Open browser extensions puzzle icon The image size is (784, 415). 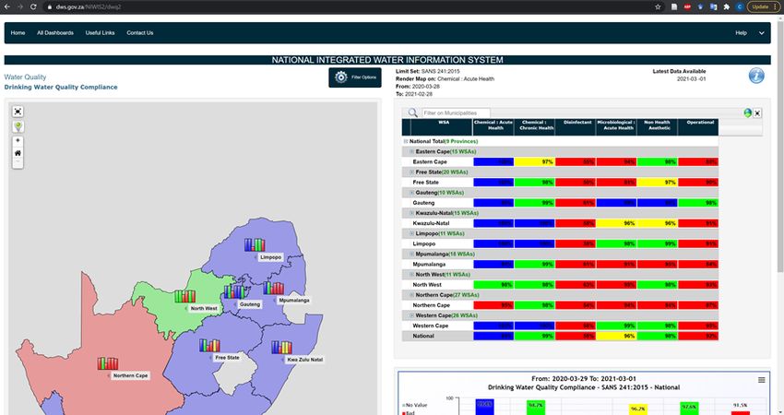pos(727,6)
